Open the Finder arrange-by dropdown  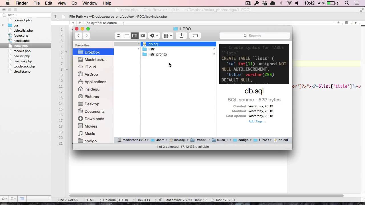point(168,36)
